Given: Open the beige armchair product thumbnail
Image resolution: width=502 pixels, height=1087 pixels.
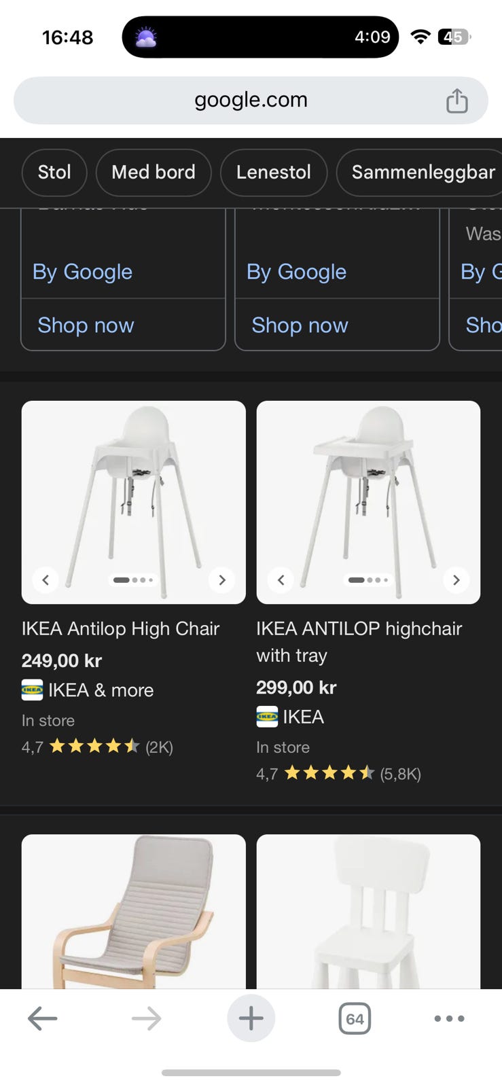Looking at the screenshot, I should tap(133, 911).
